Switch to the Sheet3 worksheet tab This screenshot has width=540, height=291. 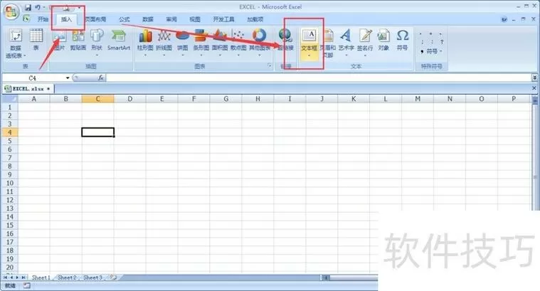92,277
